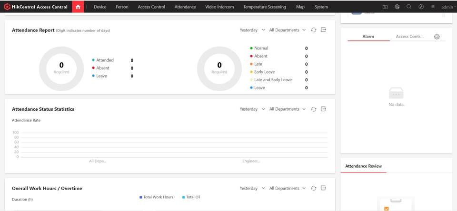
Task: Toggle the Total Work Hours legend item
Action: coord(156,197)
